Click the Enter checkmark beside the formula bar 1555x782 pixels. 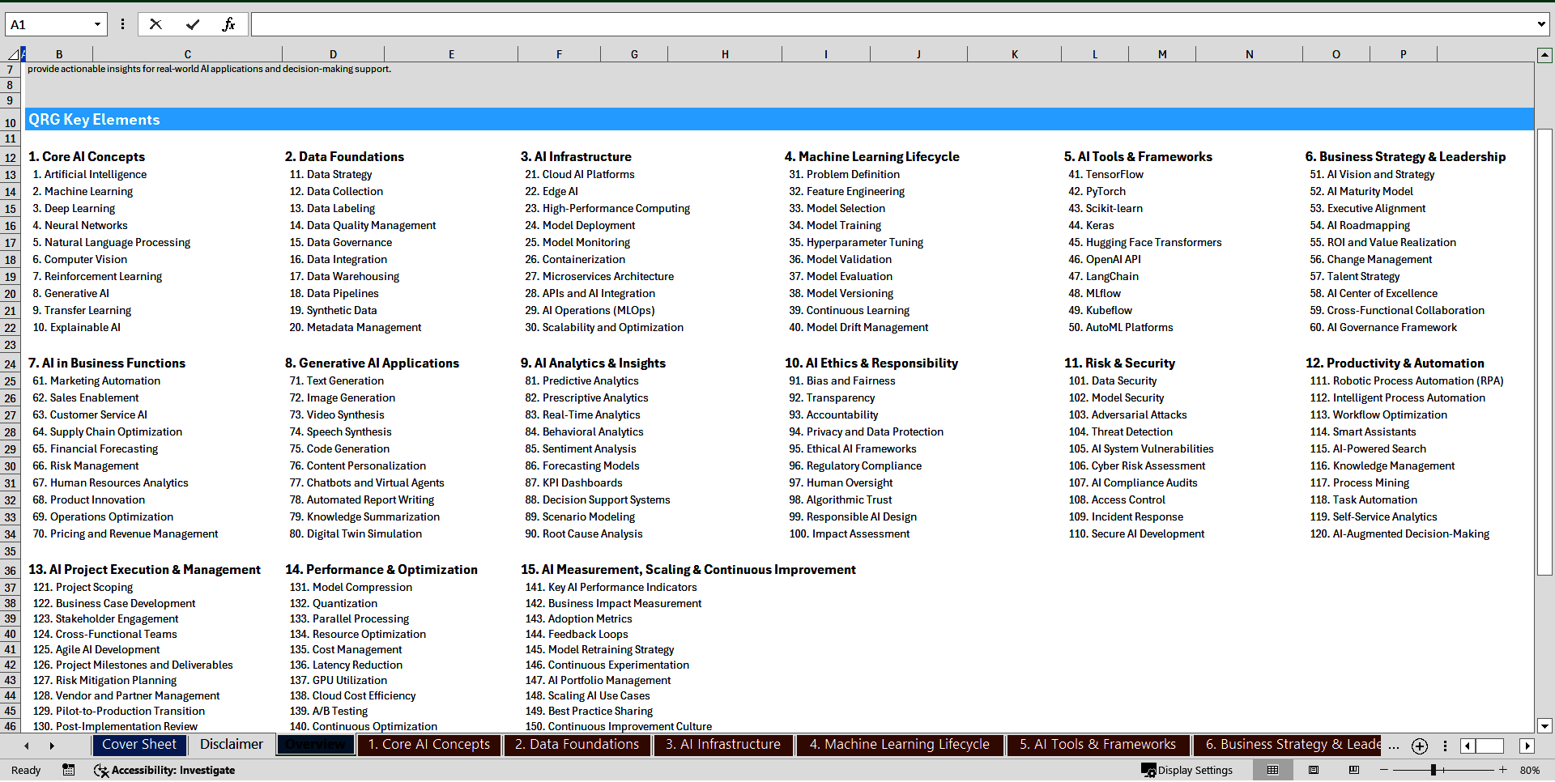pyautogui.click(x=193, y=24)
